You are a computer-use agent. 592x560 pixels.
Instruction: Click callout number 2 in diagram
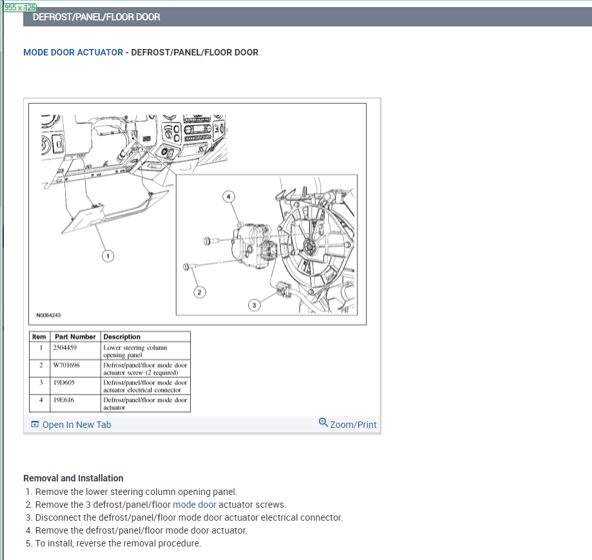pos(200,293)
